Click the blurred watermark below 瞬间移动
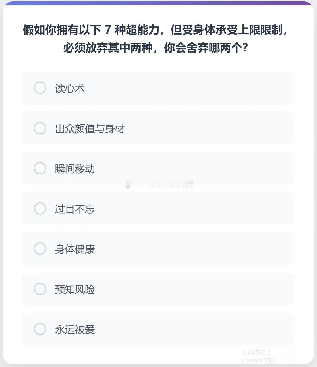The width and height of the screenshot is (317, 367). 160,184
